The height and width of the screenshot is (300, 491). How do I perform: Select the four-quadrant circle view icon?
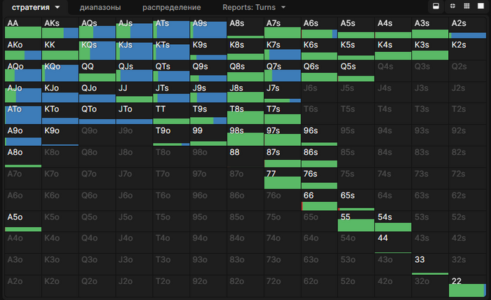coord(454,6)
